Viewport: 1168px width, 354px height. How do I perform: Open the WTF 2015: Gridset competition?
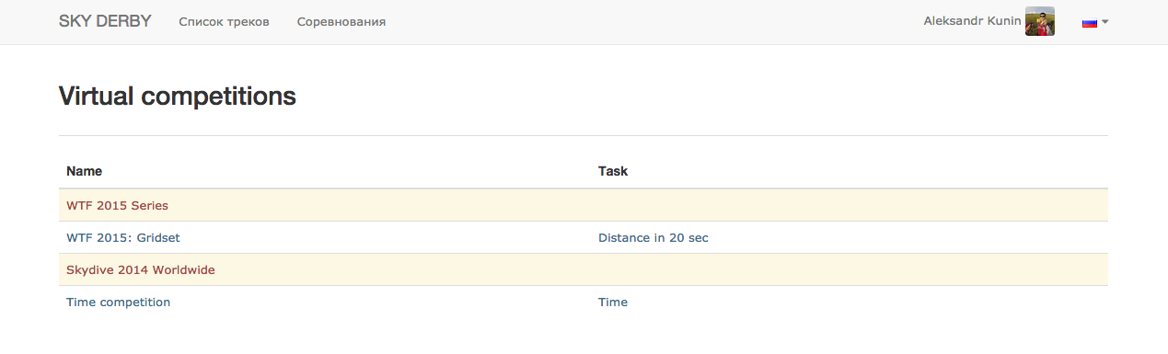[x=123, y=237]
